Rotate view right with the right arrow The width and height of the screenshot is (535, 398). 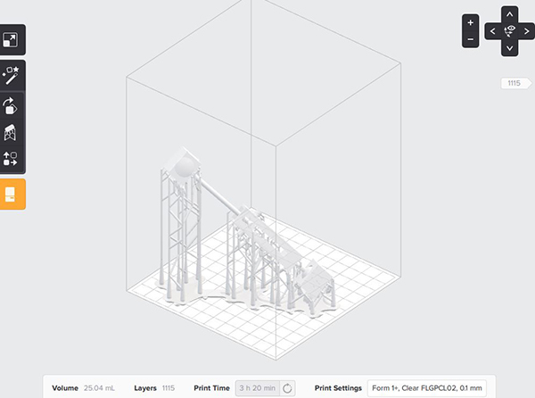[526, 31]
